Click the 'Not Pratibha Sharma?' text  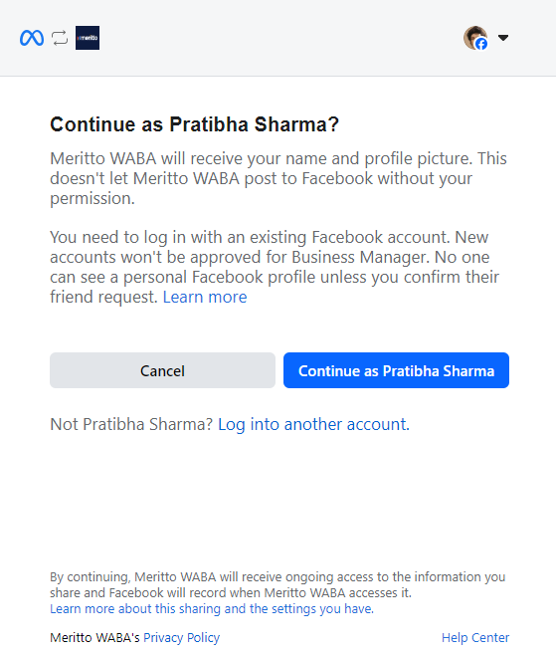pyautogui.click(x=131, y=425)
